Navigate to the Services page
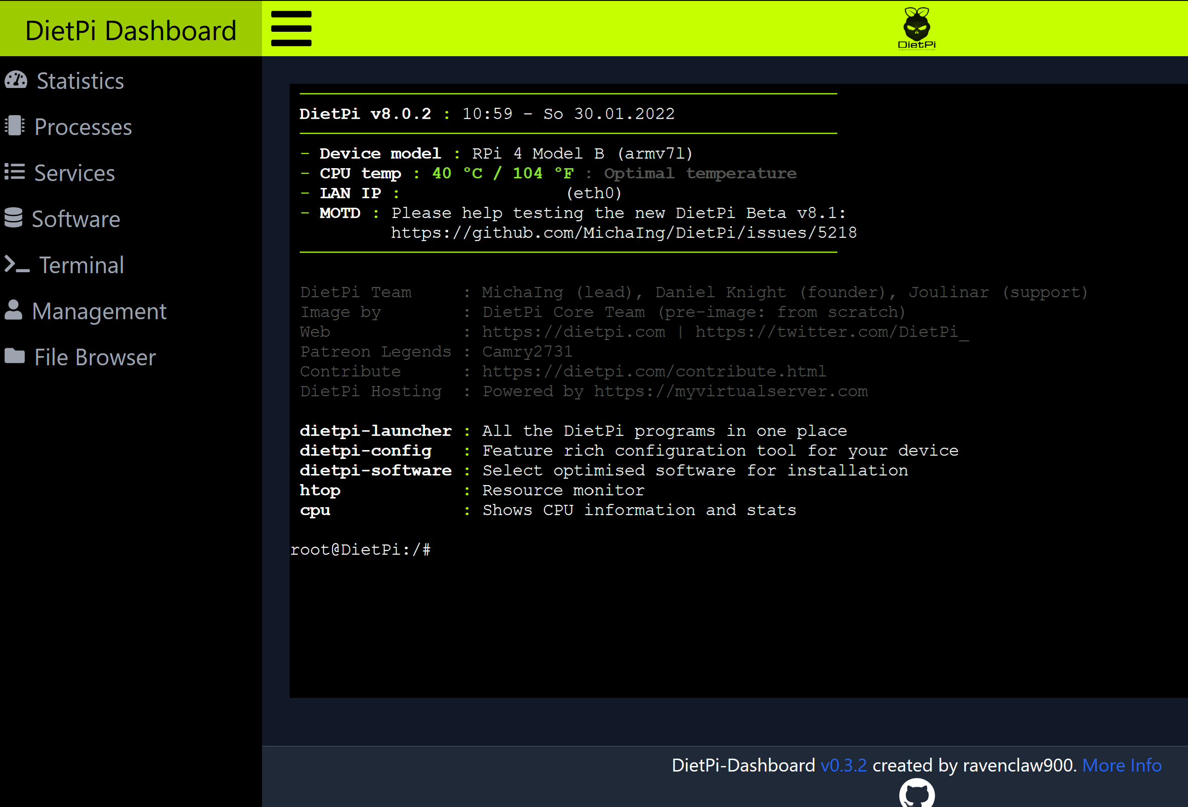The height and width of the screenshot is (807, 1188). tap(75, 173)
